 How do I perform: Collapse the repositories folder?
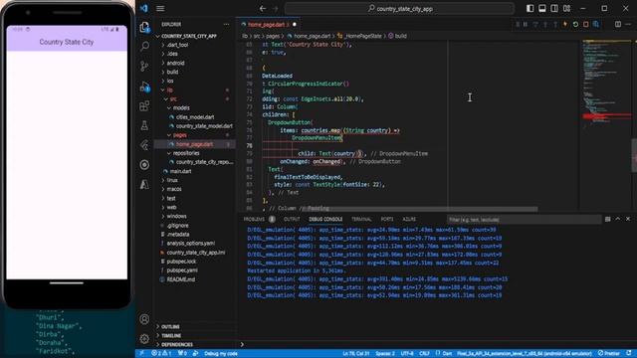(x=186, y=153)
